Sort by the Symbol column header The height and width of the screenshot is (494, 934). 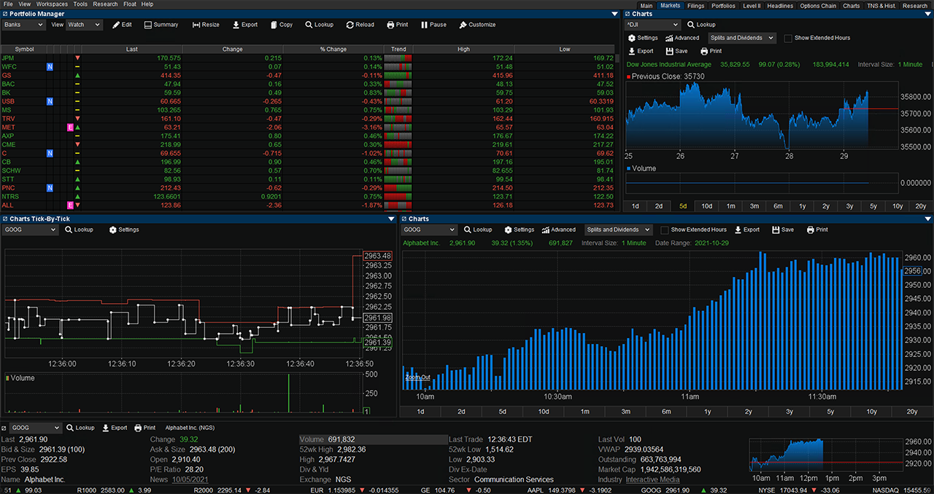coord(24,50)
